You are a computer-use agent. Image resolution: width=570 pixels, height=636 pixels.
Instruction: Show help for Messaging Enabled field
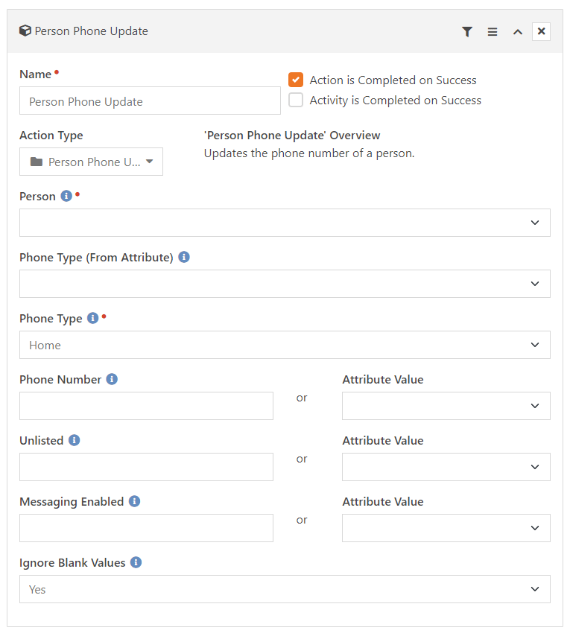pyautogui.click(x=134, y=502)
